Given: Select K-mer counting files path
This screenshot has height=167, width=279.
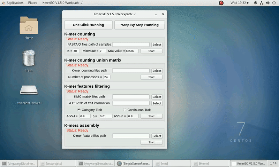Looking at the screenshot, I should click(x=157, y=71).
